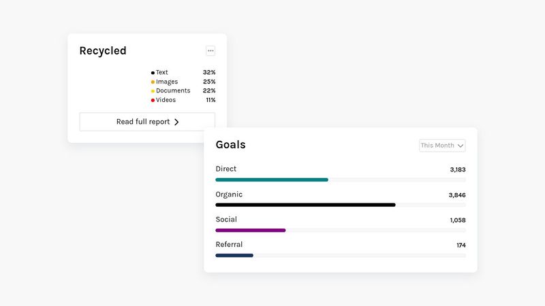Click the arrow beside Read full report

click(176, 122)
